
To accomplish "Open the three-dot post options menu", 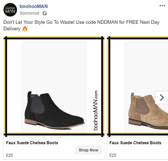I will (x=162, y=6).
